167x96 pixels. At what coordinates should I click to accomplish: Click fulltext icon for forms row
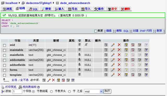point(146,70)
